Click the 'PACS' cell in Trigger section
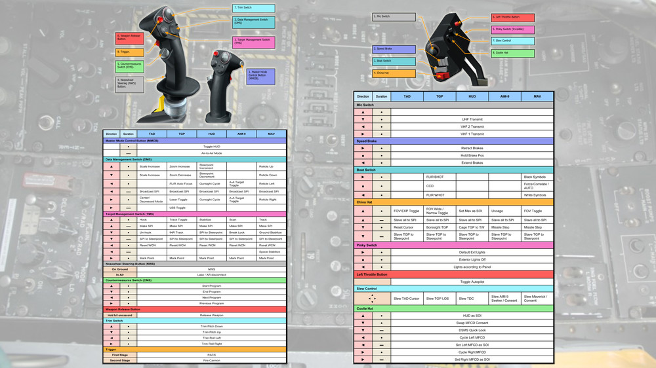 pos(212,355)
